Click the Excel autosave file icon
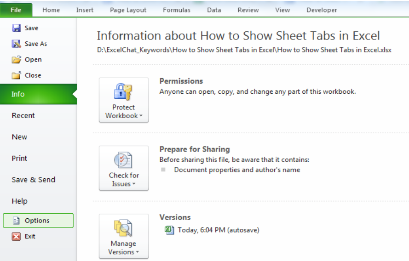The height and width of the screenshot is (261, 409). coord(169,230)
